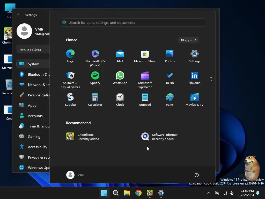Open Microsoft Store from Start menu
Image resolution: width=265 pixels, height=199 pixels.
[x=145, y=56]
